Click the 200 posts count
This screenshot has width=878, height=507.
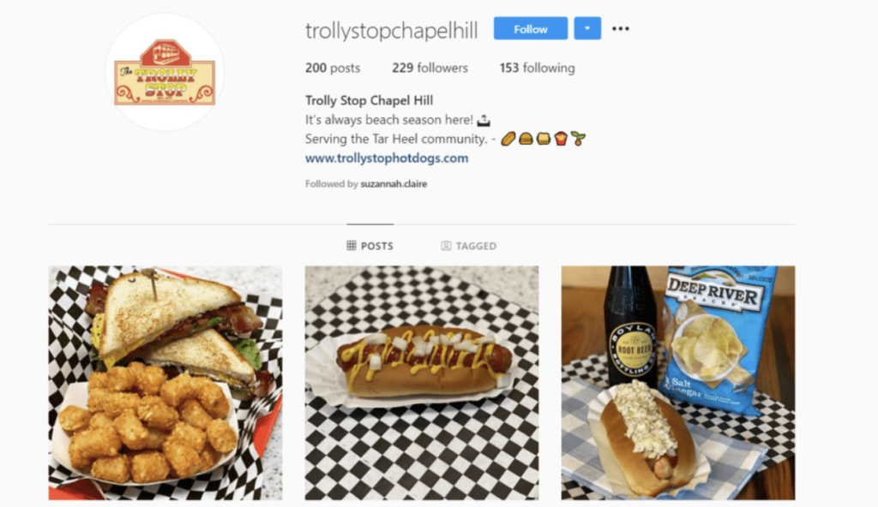pos(333,68)
